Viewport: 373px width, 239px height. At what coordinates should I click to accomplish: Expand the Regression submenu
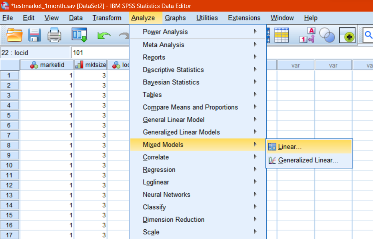[x=198, y=169]
